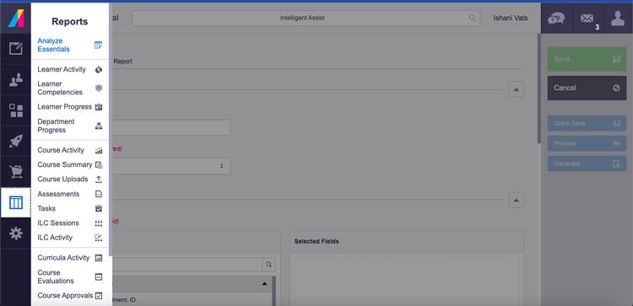Open the shopping cart E-Commerce icon
Image resolution: width=633 pixels, height=306 pixels.
coord(16,172)
